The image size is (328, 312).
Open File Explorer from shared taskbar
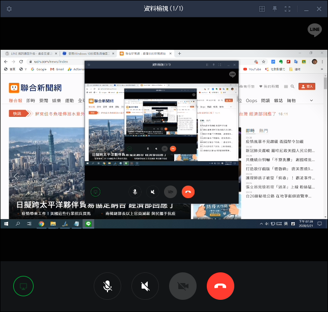point(53,224)
